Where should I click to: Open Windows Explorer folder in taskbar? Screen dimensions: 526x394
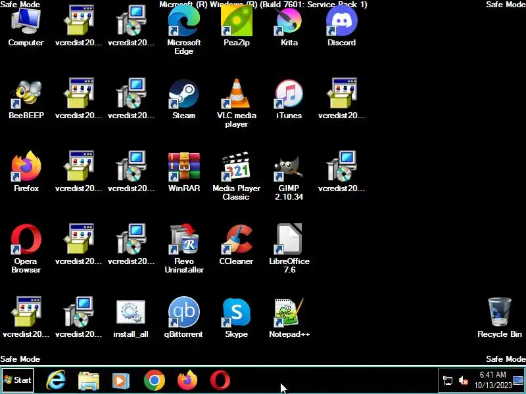[89, 381]
